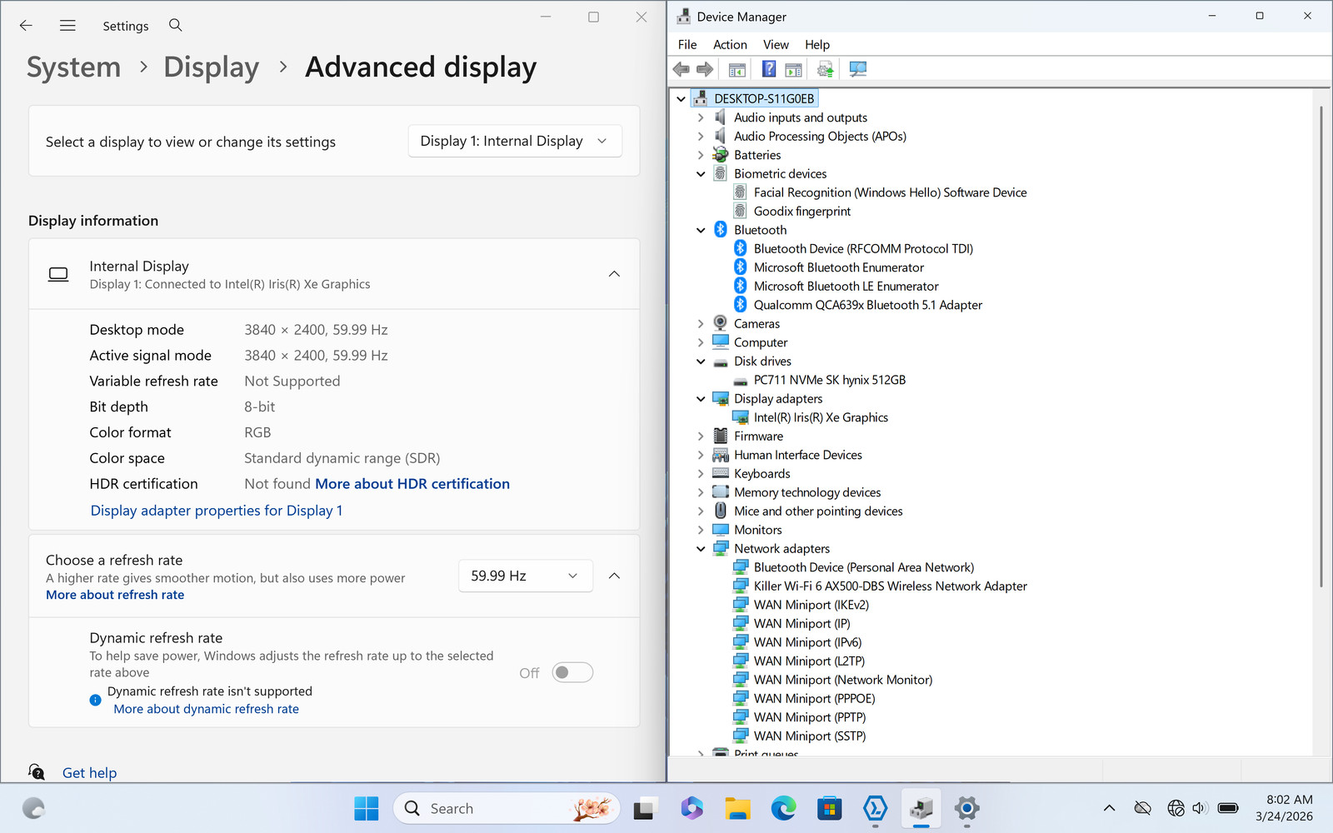Navigate to Display breadcrumb in Settings
Viewport: 1333px width, 833px height.
(211, 67)
